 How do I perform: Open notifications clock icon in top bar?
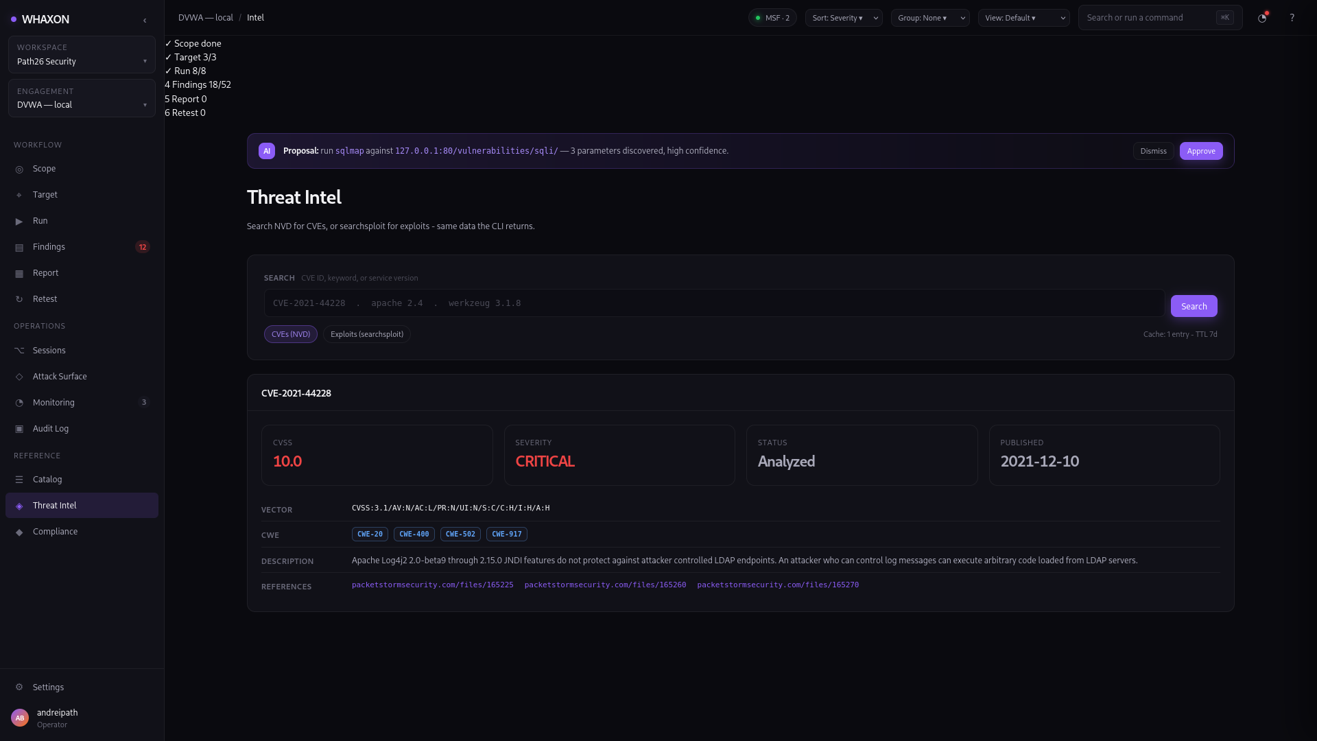pos(1262,18)
